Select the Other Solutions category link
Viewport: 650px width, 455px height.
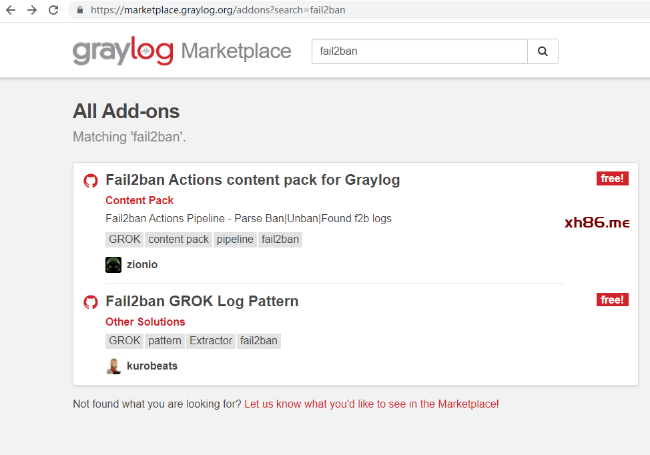pos(145,322)
